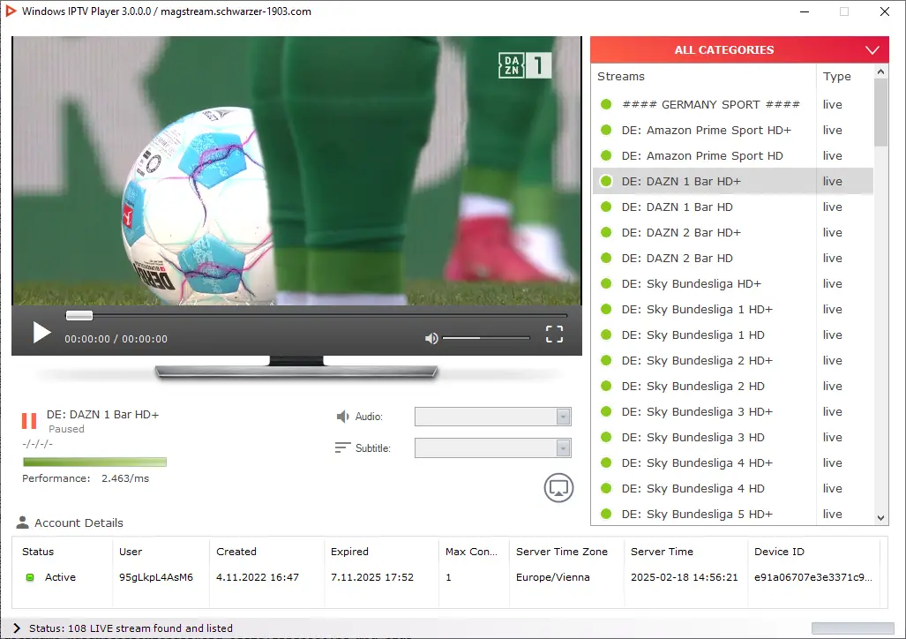The image size is (906, 639).
Task: Click the Max Con... column header
Action: click(471, 552)
